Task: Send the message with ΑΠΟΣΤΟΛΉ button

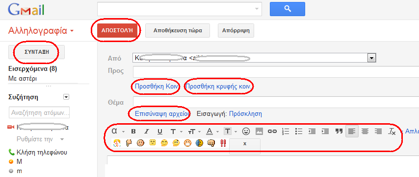Action: (117, 30)
